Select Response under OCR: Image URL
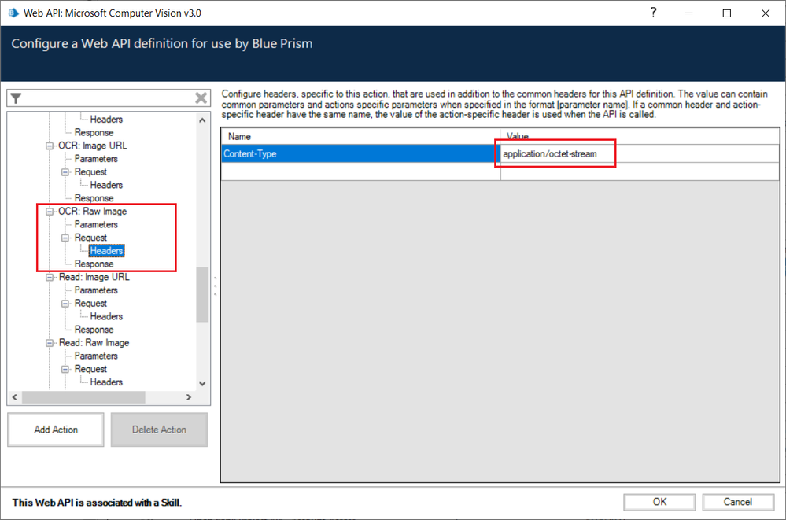The height and width of the screenshot is (520, 786). [94, 198]
